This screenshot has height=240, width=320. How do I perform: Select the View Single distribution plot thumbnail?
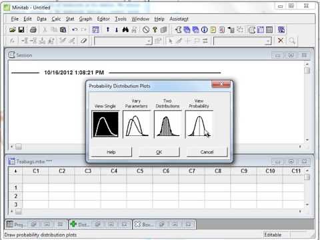[105, 124]
